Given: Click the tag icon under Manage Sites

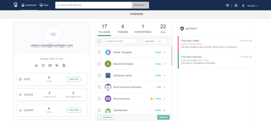Looking at the screenshot, I should 57,65.
